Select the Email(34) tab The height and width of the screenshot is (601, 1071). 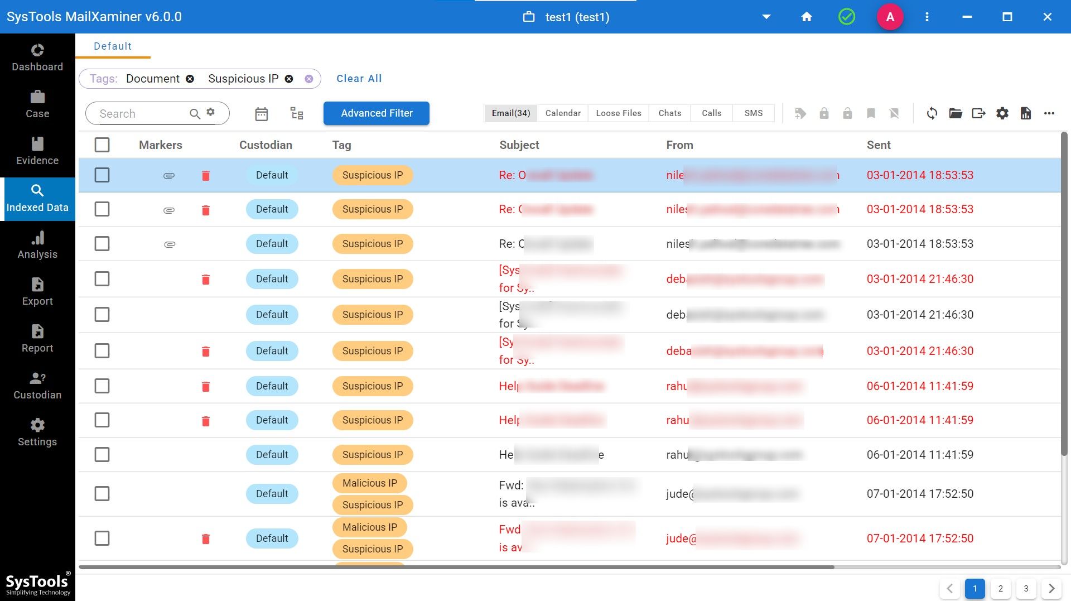coord(511,113)
